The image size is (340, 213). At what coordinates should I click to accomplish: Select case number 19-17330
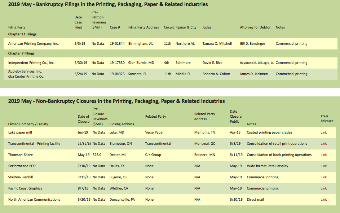click(x=117, y=63)
